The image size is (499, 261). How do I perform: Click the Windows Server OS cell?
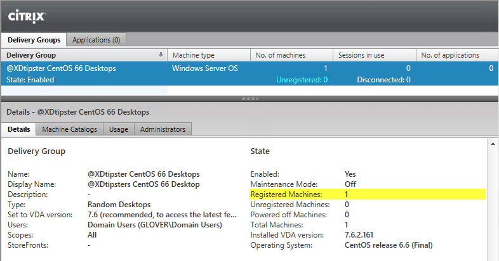205,68
